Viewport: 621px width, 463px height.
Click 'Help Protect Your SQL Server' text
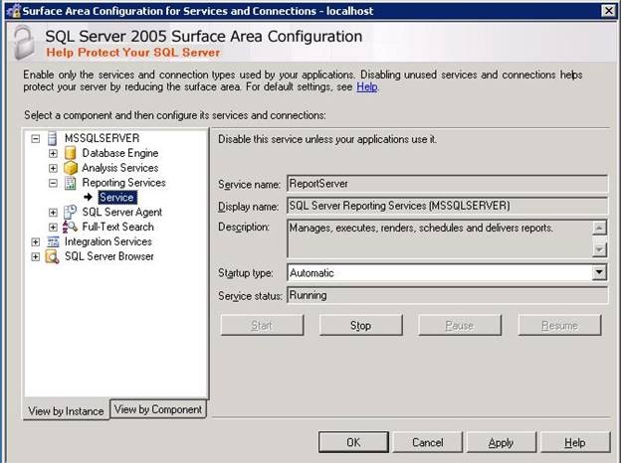coord(133,53)
